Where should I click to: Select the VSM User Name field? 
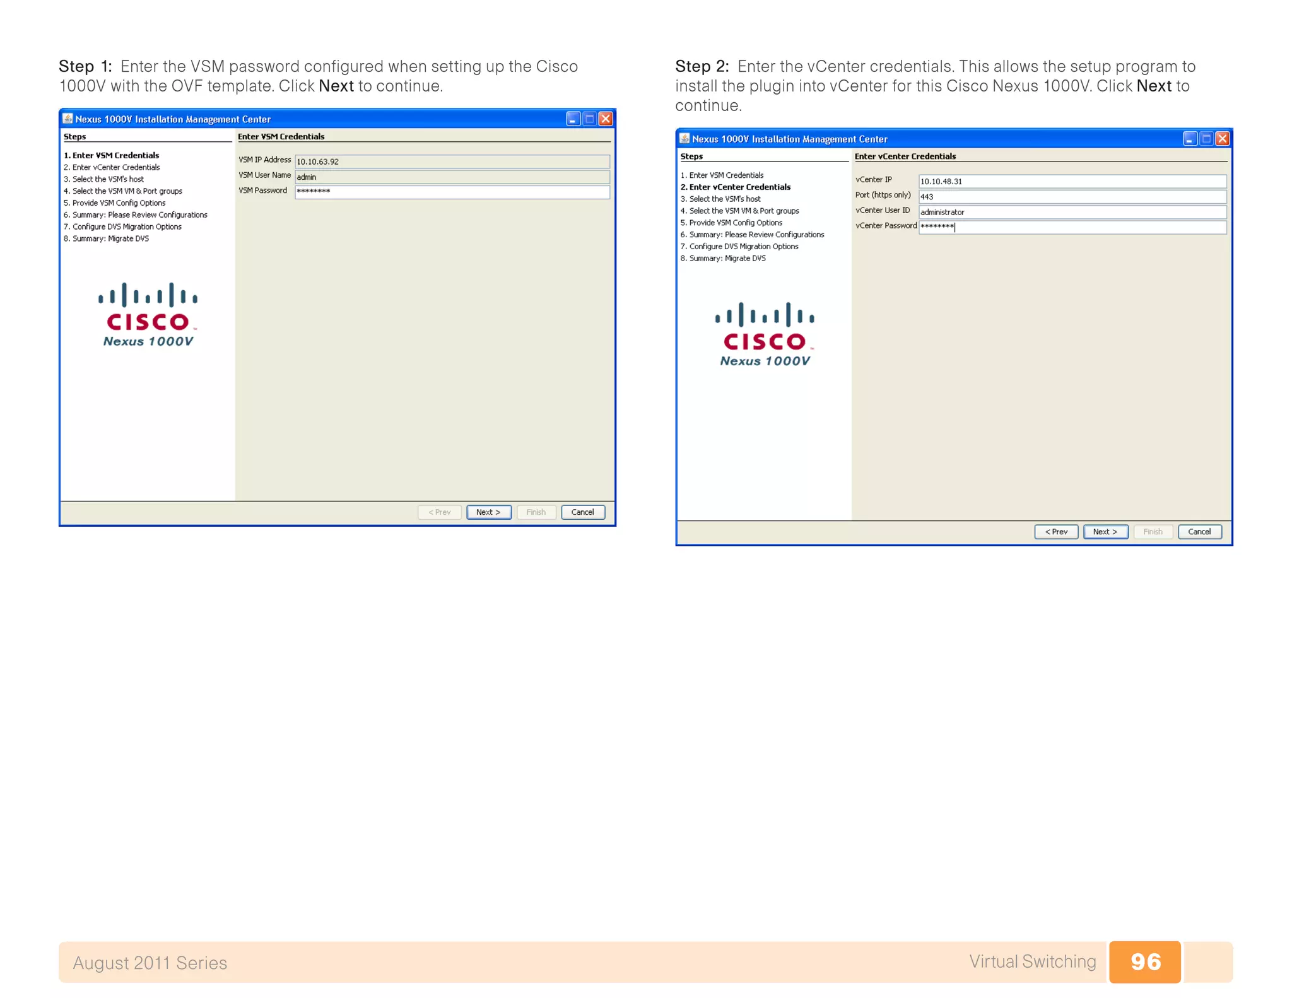tap(452, 177)
